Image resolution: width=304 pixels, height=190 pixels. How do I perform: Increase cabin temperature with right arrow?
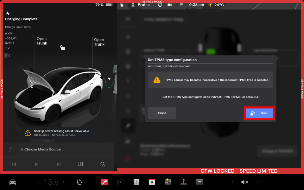click(x=63, y=182)
